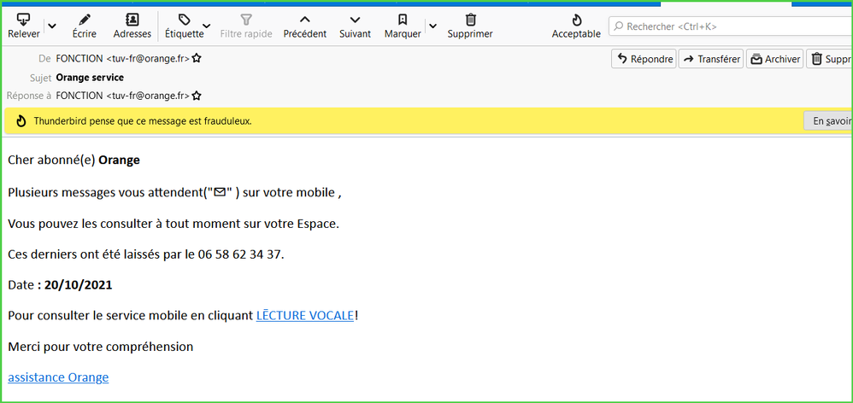Click the Transférer forward button
Viewport: 853px width, 403px height.
click(710, 59)
